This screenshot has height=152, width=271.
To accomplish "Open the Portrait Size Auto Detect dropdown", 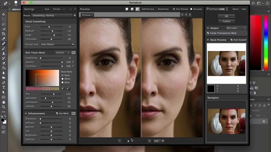I will coord(58,44).
